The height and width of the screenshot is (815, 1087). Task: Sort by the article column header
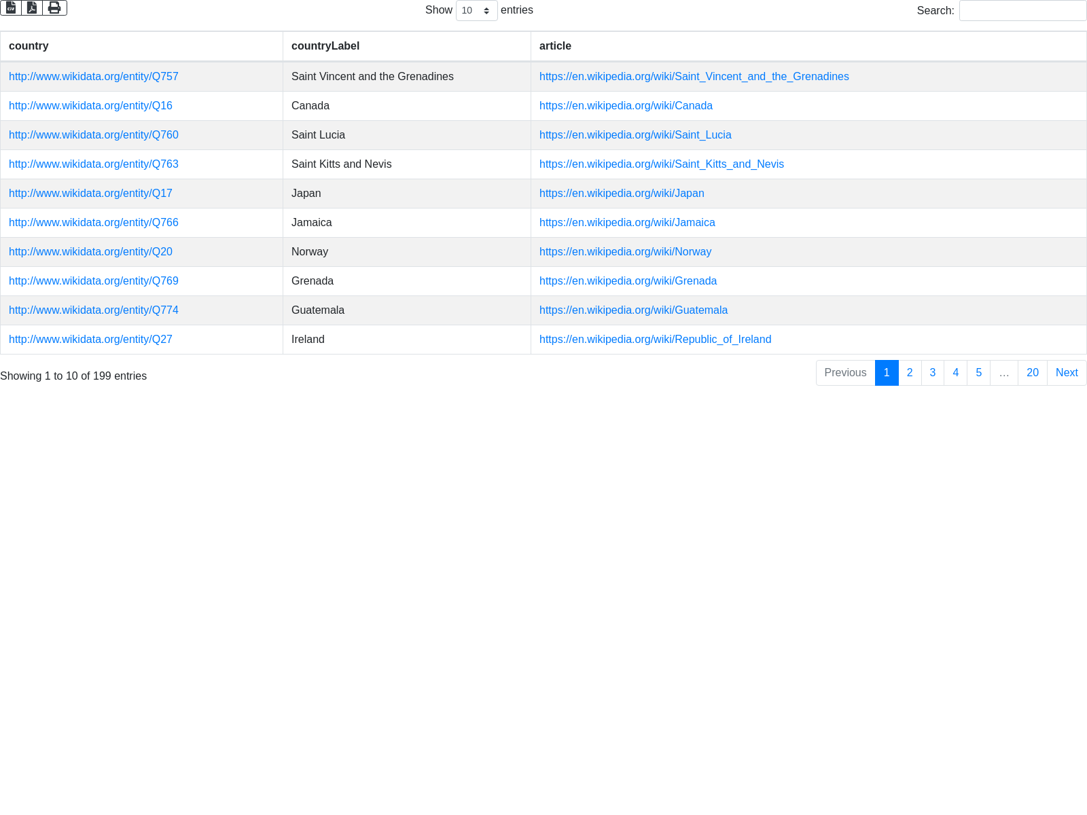tap(555, 46)
